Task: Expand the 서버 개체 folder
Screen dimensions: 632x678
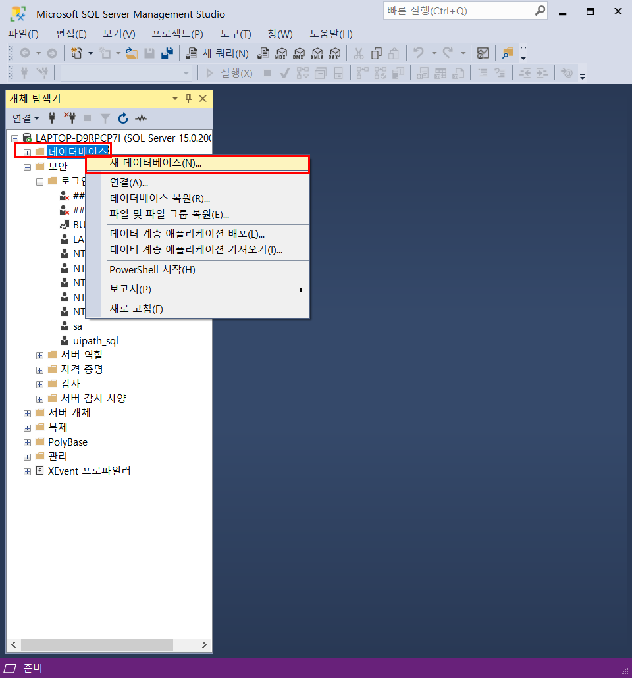Action: pyautogui.click(x=27, y=414)
